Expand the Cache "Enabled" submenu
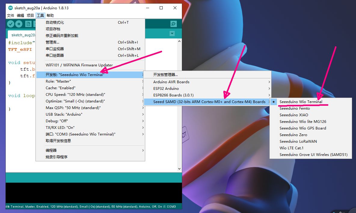This screenshot has width=356, height=213. coord(91,88)
